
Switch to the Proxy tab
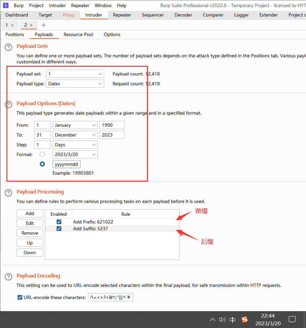(69, 15)
